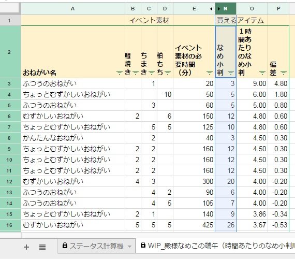
Task: Open filter for 1時間あたりのなめ小判 column
Action: pyautogui.click(x=262, y=73)
